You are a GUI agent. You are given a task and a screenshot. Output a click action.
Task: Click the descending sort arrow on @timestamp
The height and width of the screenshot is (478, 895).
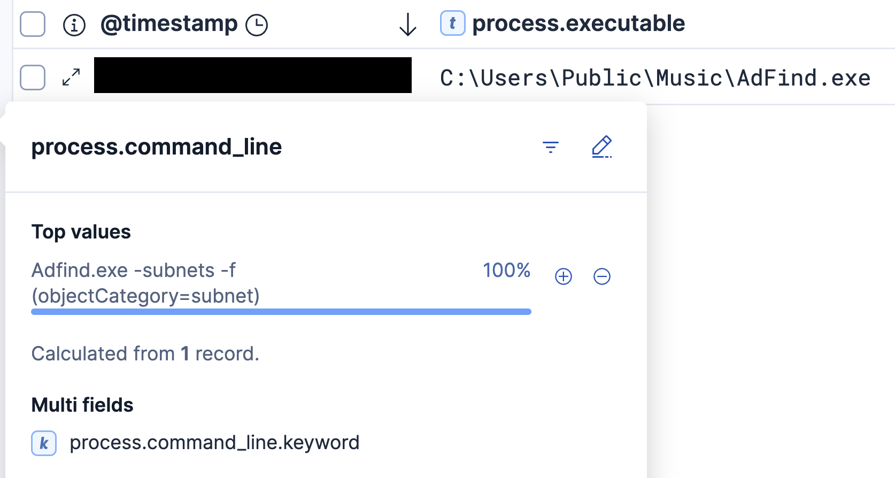point(408,25)
